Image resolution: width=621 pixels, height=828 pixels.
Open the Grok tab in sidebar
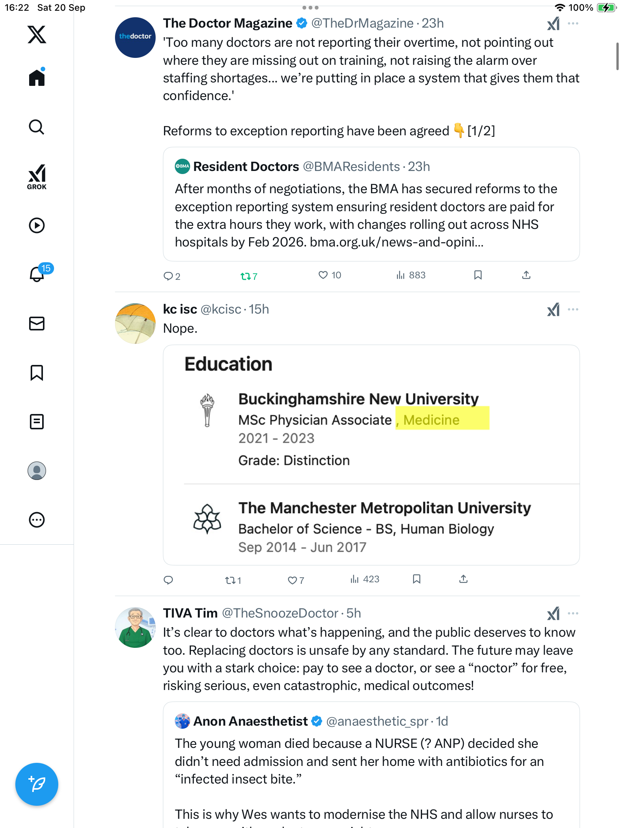click(x=37, y=177)
